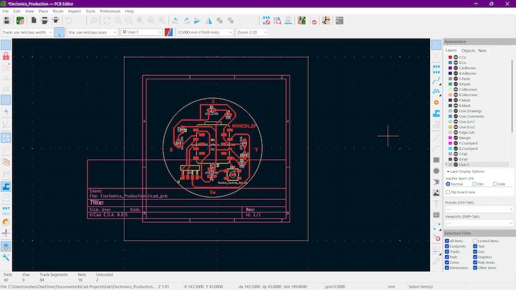Toggle visibility of F.Cu layer

(x=456, y=57)
